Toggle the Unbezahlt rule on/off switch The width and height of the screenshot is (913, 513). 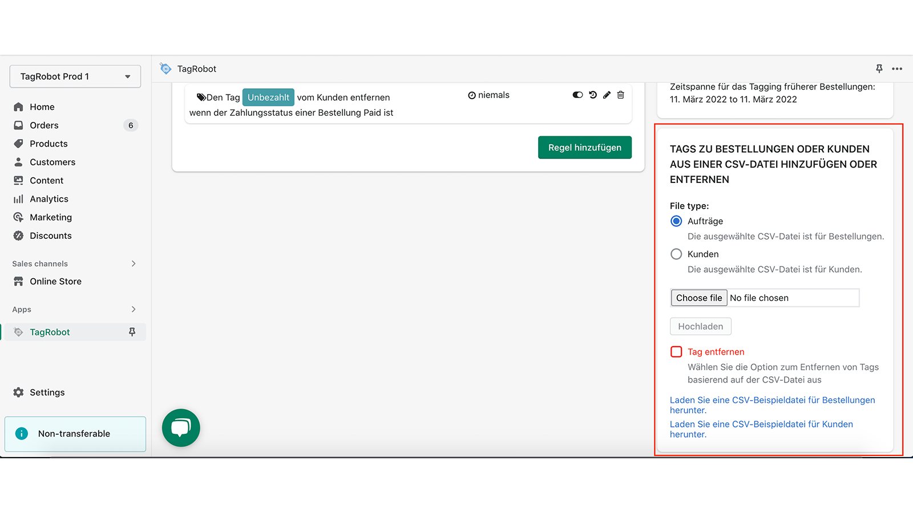577,95
